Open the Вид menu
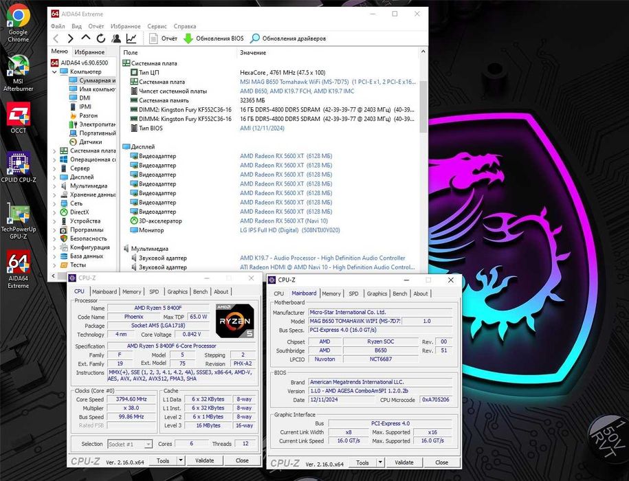Screen dimensions: 629x481 point(76,26)
